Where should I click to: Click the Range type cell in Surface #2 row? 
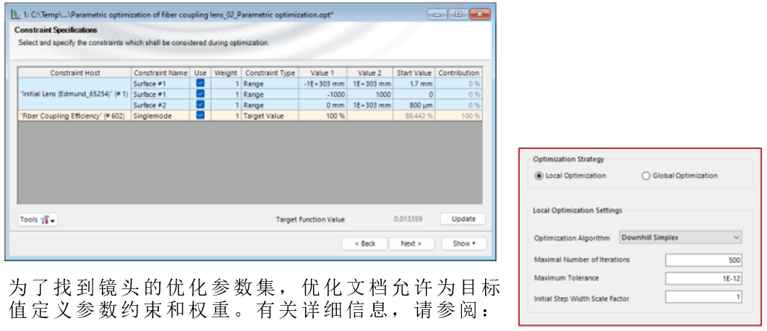(x=270, y=105)
